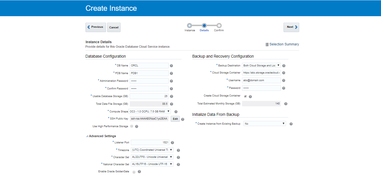
Task: Tick the Enable Oracle GoldenGate checkbox
Action: [134, 172]
